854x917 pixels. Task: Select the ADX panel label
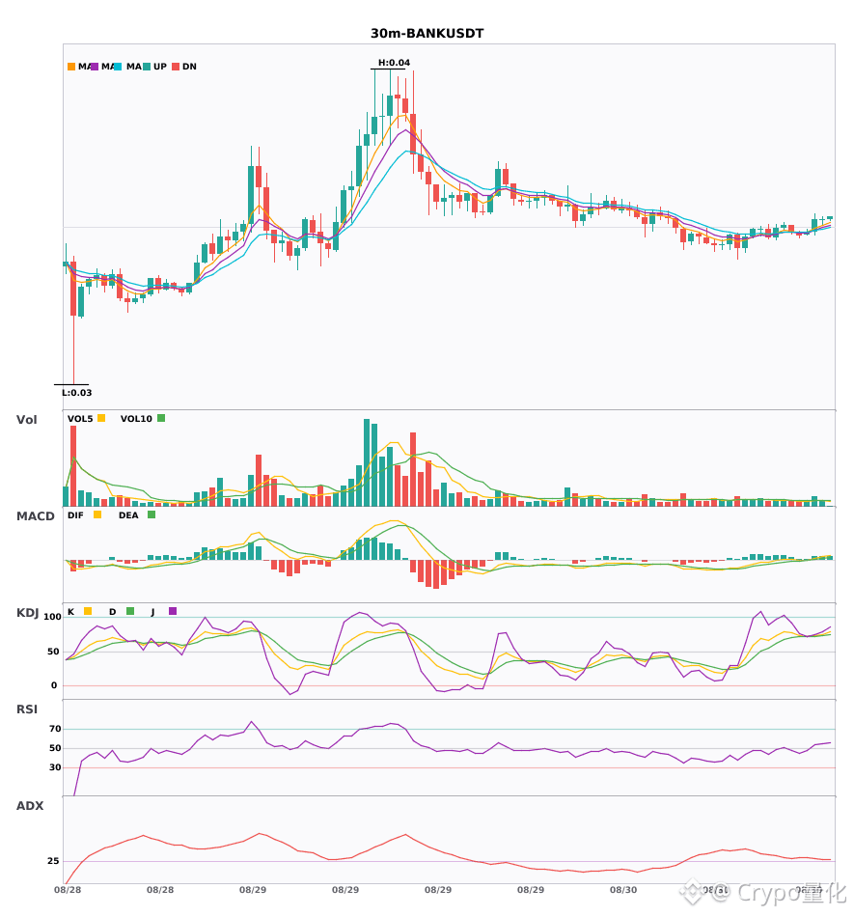[30, 806]
